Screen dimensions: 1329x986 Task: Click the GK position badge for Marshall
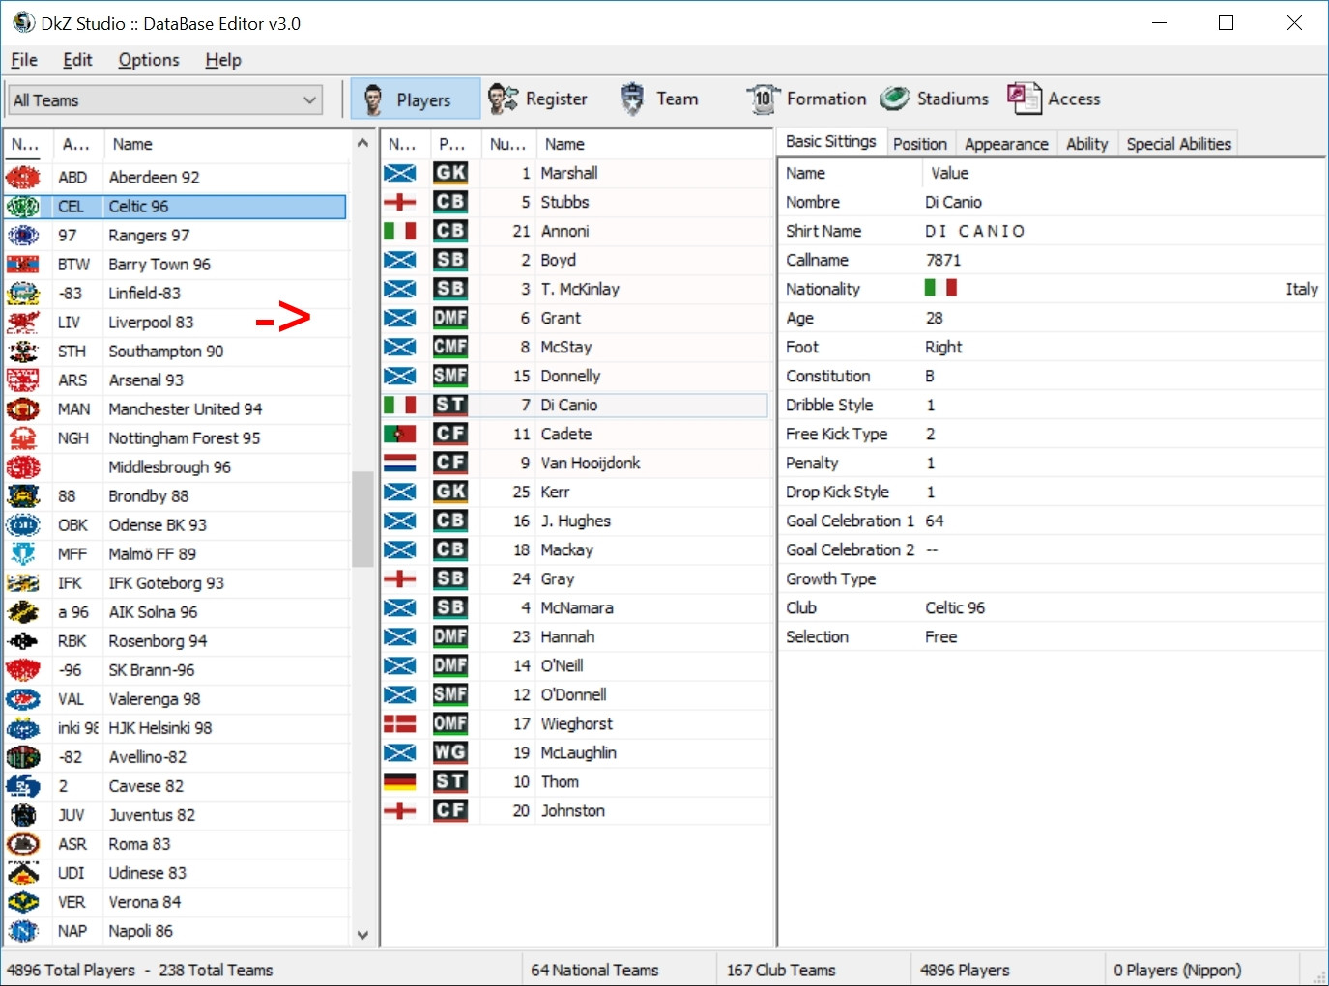point(450,173)
